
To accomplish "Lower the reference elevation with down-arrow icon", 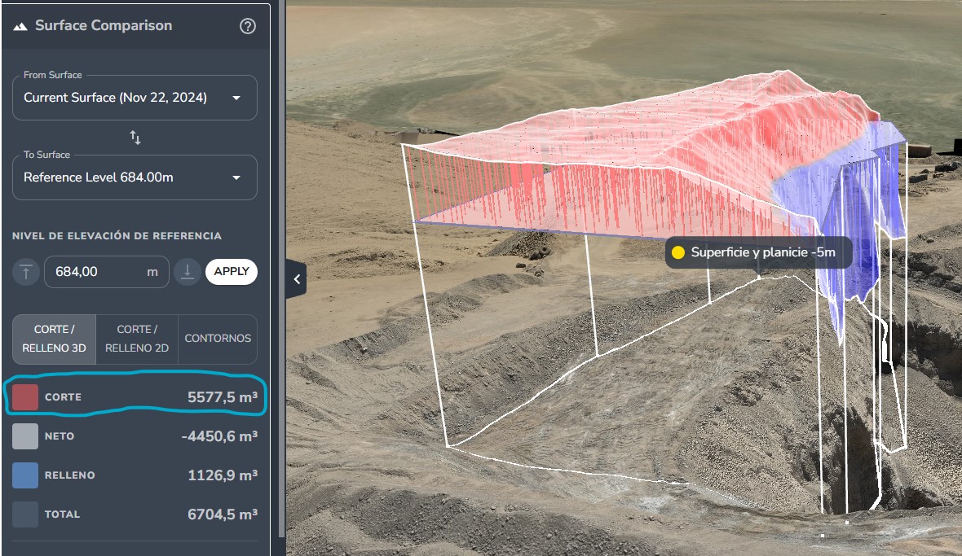I will 188,272.
